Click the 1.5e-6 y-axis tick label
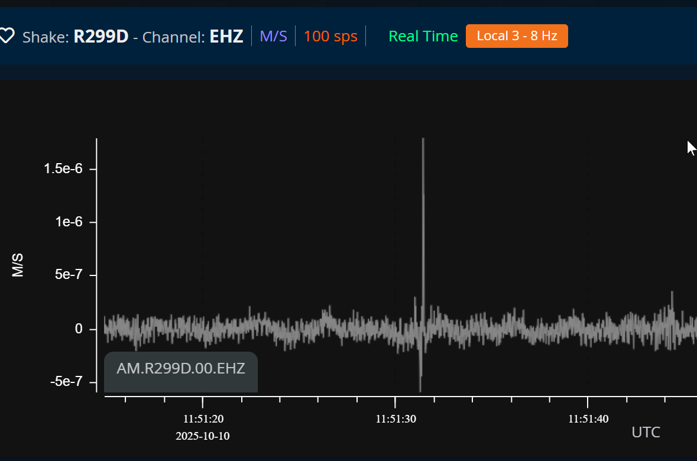 63,169
